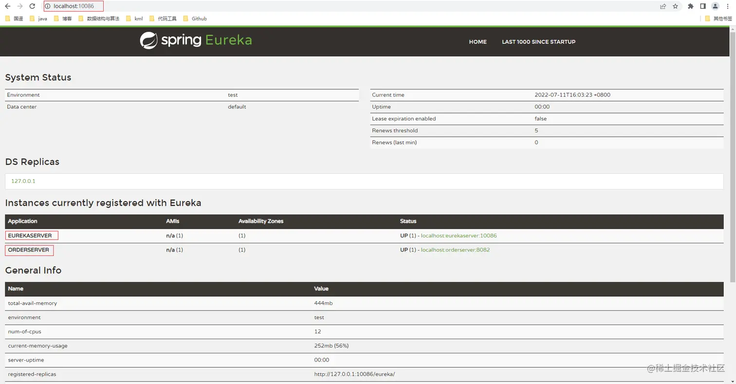Screen dimensions: 736x384
Task: Click the Renews (last min) label
Action: pyautogui.click(x=394, y=142)
